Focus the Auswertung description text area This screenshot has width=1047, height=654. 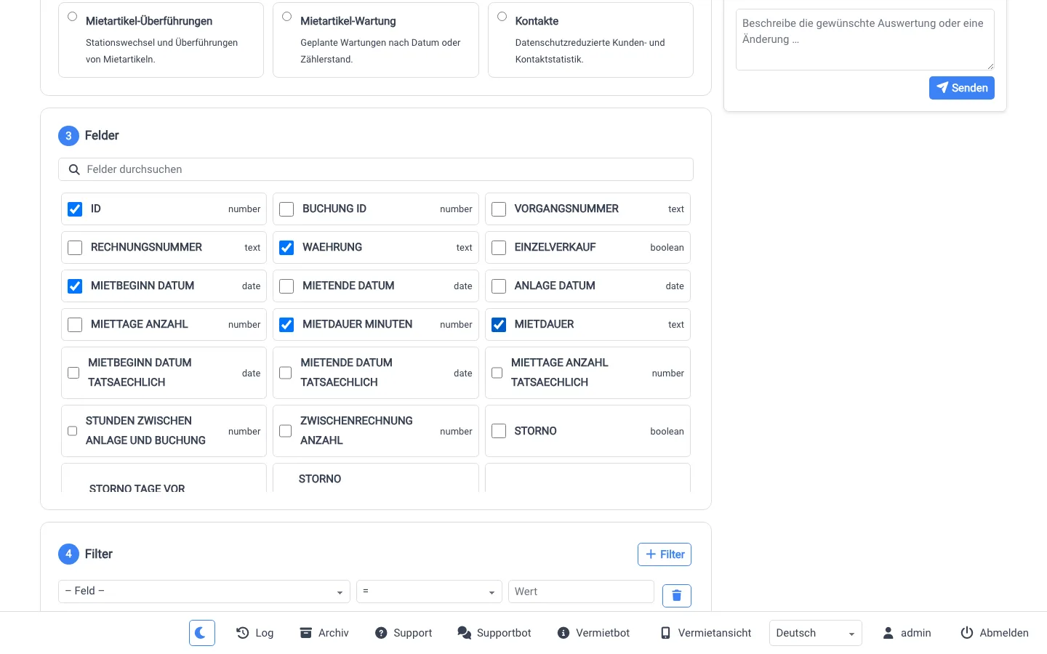865,40
